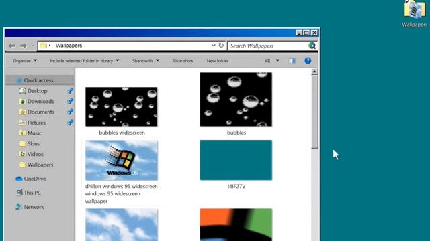This screenshot has height=241, width=430.
Task: Click the pin icon next to Downloads
Action: click(70, 101)
